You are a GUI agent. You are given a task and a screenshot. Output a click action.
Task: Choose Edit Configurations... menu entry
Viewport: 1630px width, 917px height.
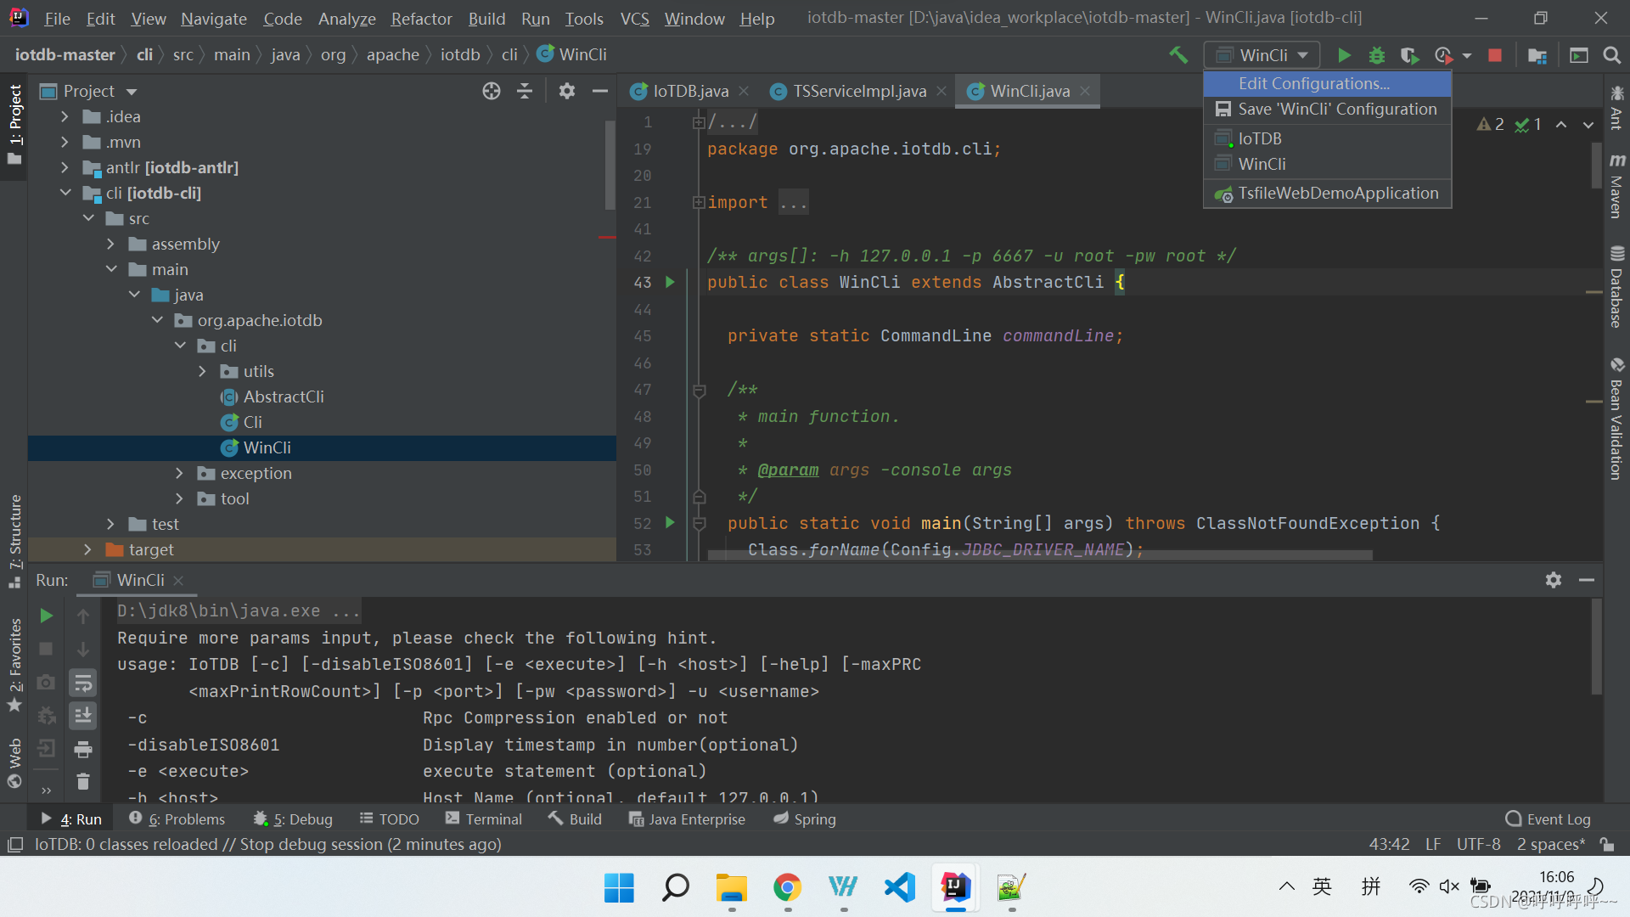pyautogui.click(x=1327, y=83)
